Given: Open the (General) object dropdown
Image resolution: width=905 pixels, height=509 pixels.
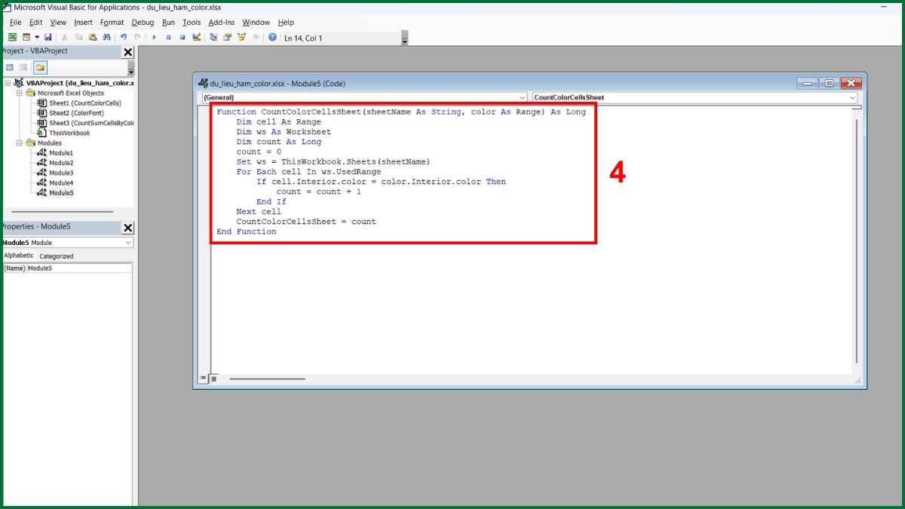Looking at the screenshot, I should pos(523,98).
